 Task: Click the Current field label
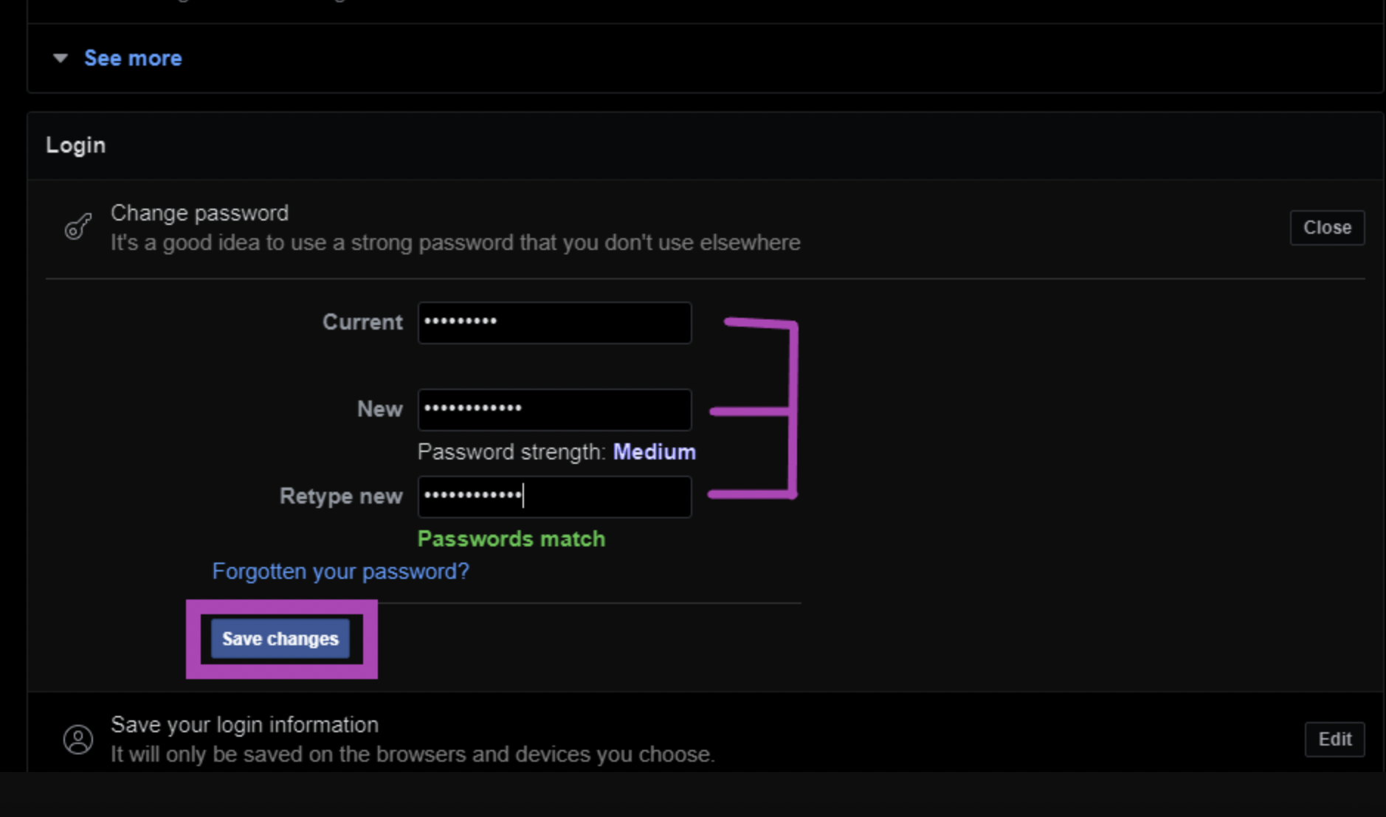[x=362, y=322]
